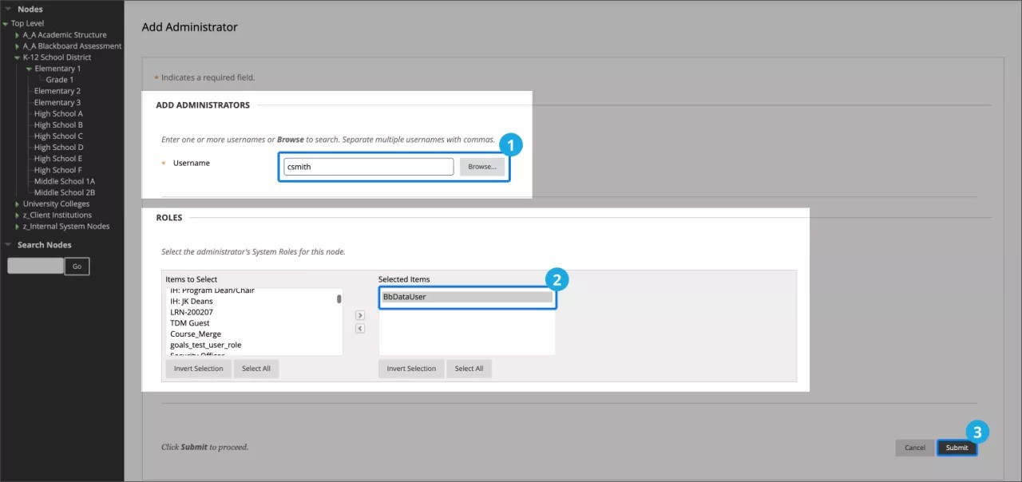
Task: Select Middle School 2B node
Action: 63,192
